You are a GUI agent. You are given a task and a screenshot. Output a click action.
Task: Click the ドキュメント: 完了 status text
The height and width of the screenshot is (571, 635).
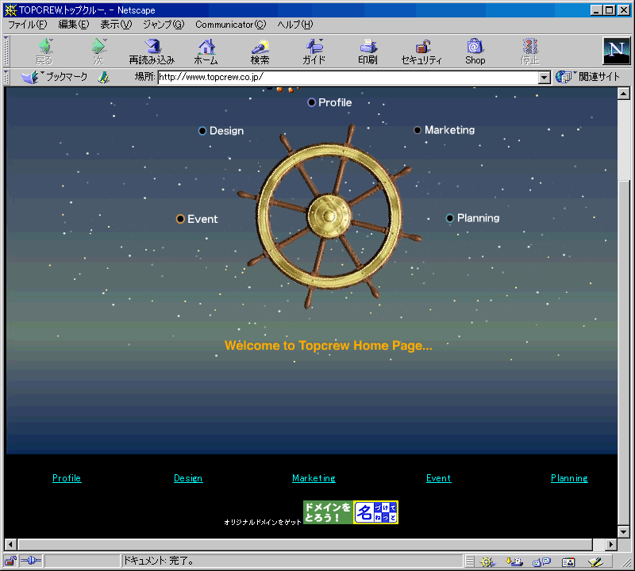[x=159, y=561]
